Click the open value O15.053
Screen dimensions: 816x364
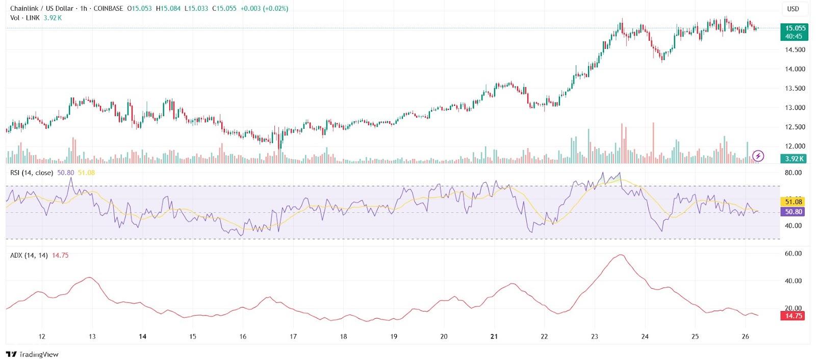(140, 9)
